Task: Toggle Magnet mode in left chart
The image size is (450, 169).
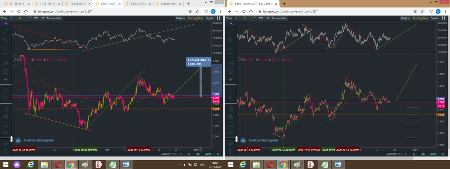Action: (5, 109)
